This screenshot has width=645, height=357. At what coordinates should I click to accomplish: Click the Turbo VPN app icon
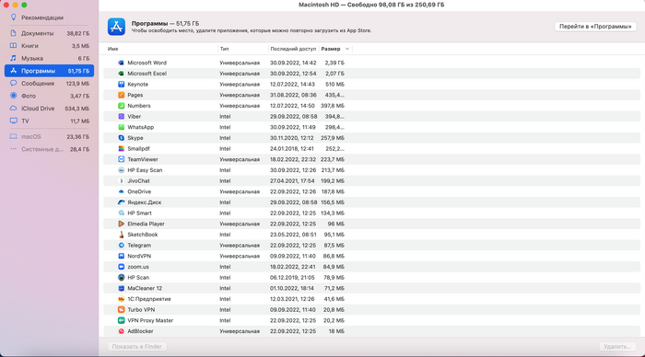(x=121, y=310)
